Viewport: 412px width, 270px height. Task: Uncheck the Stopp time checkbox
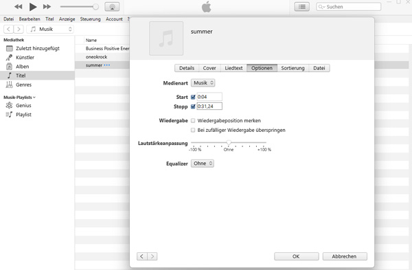193,106
